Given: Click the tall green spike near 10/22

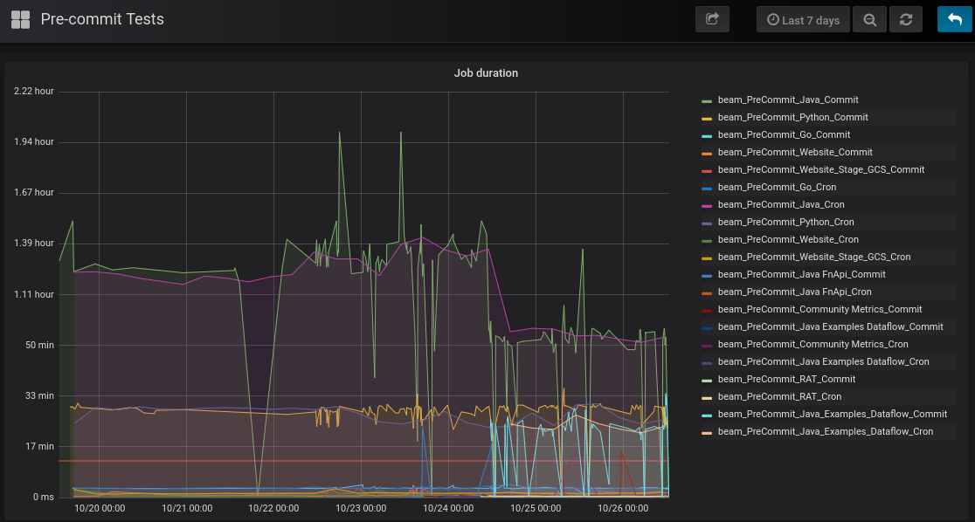Looking at the screenshot, I should coord(341,133).
